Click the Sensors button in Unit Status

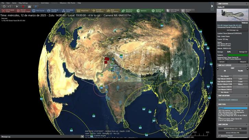[222, 62]
